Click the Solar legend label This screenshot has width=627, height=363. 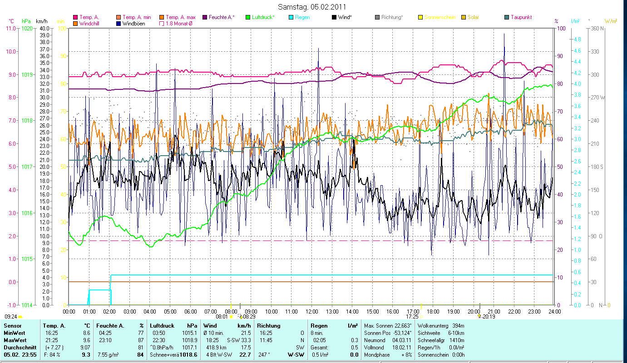(x=474, y=17)
